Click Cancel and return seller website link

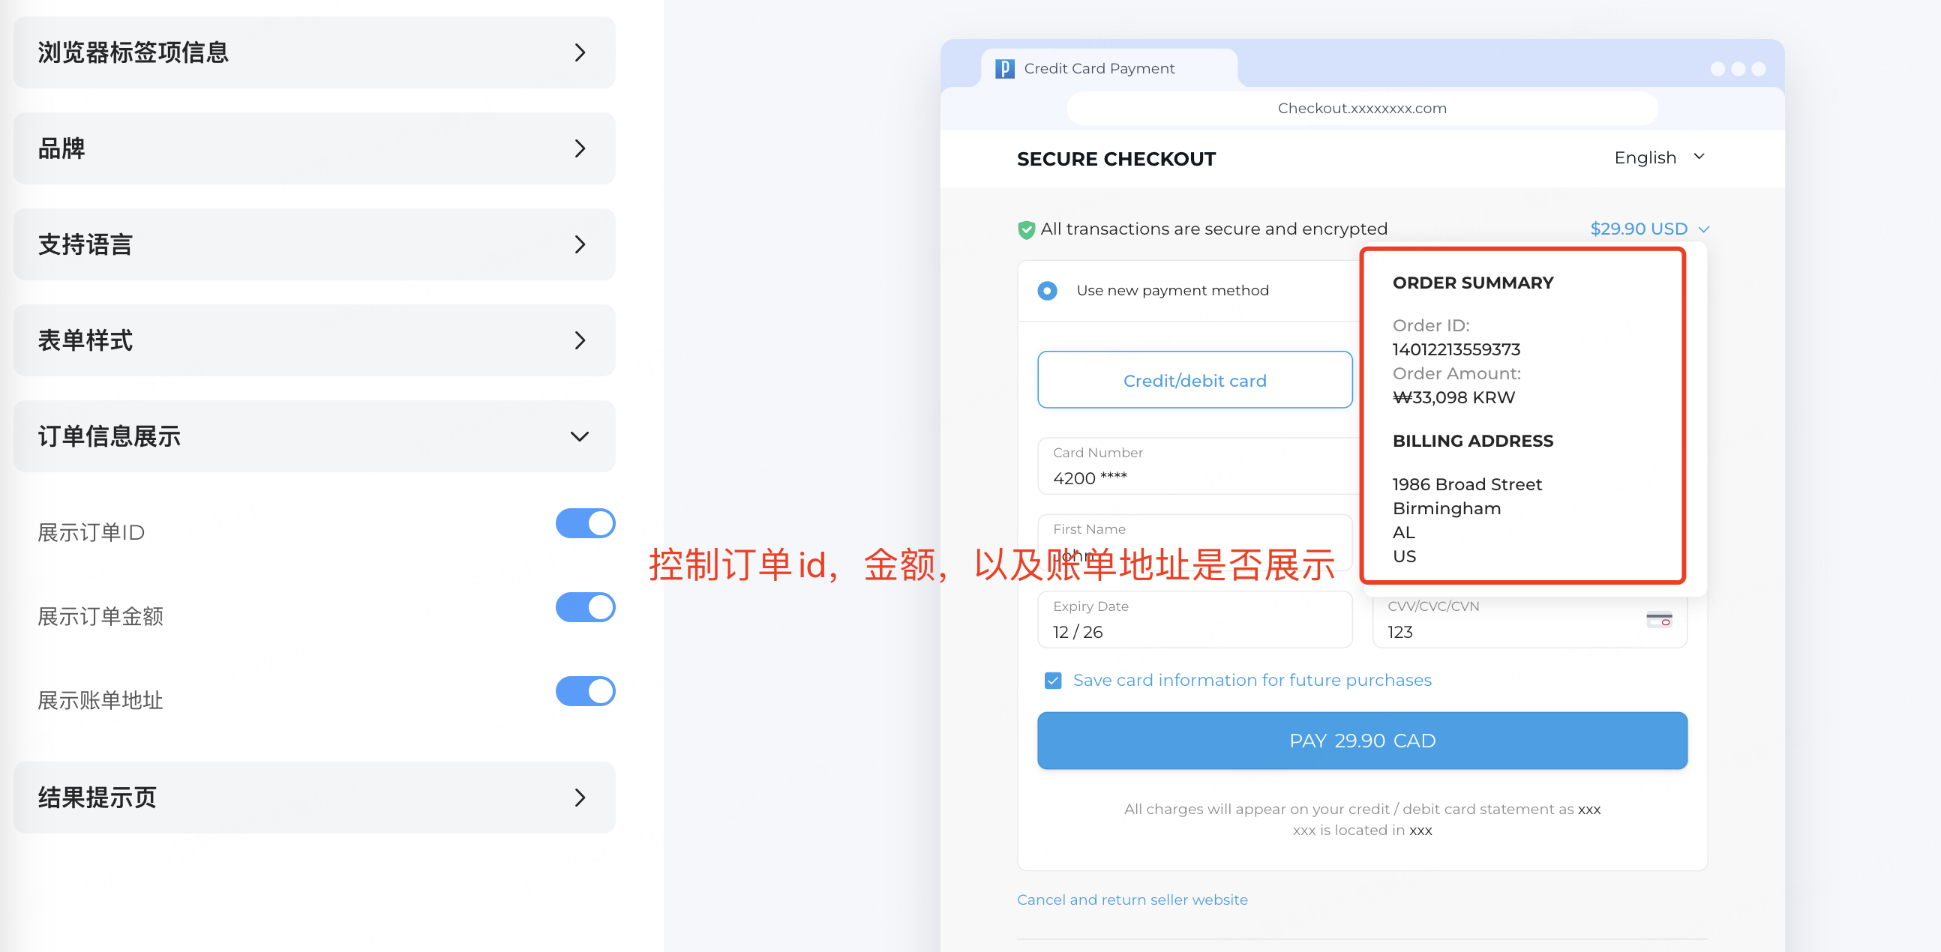pyautogui.click(x=1132, y=900)
